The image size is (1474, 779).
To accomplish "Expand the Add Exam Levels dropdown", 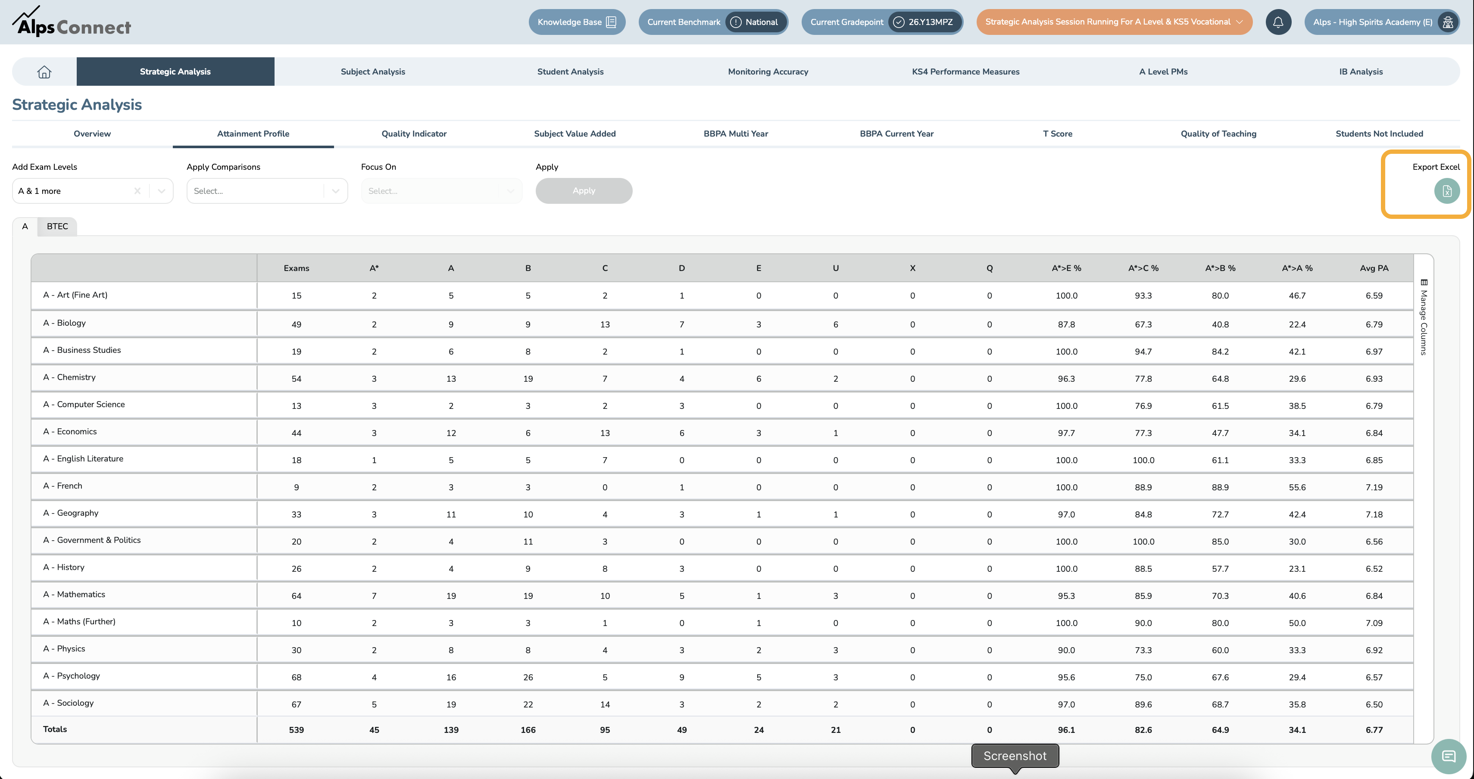I will (x=161, y=191).
